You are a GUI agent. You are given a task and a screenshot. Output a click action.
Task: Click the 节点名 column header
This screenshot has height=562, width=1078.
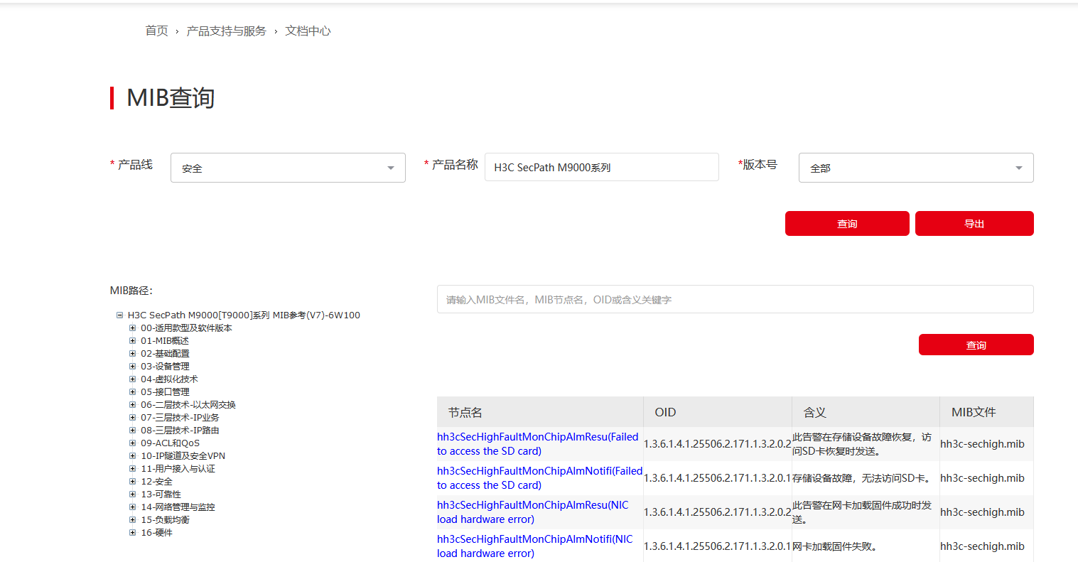pyautogui.click(x=540, y=412)
